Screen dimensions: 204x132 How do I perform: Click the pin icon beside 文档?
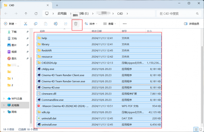click(x=27, y=38)
